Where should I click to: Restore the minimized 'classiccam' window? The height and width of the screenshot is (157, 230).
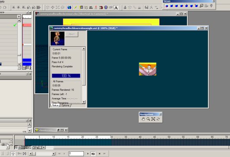(x=58, y=130)
